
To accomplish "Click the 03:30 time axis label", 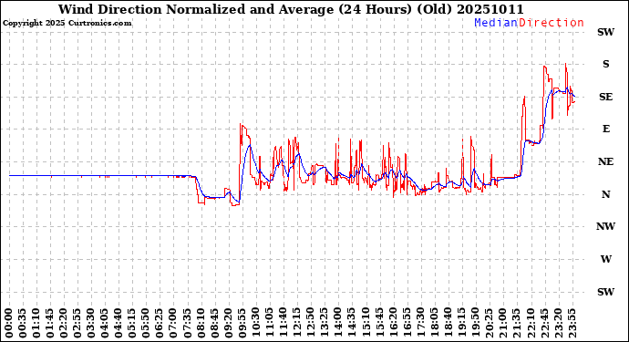I will click(90, 323).
